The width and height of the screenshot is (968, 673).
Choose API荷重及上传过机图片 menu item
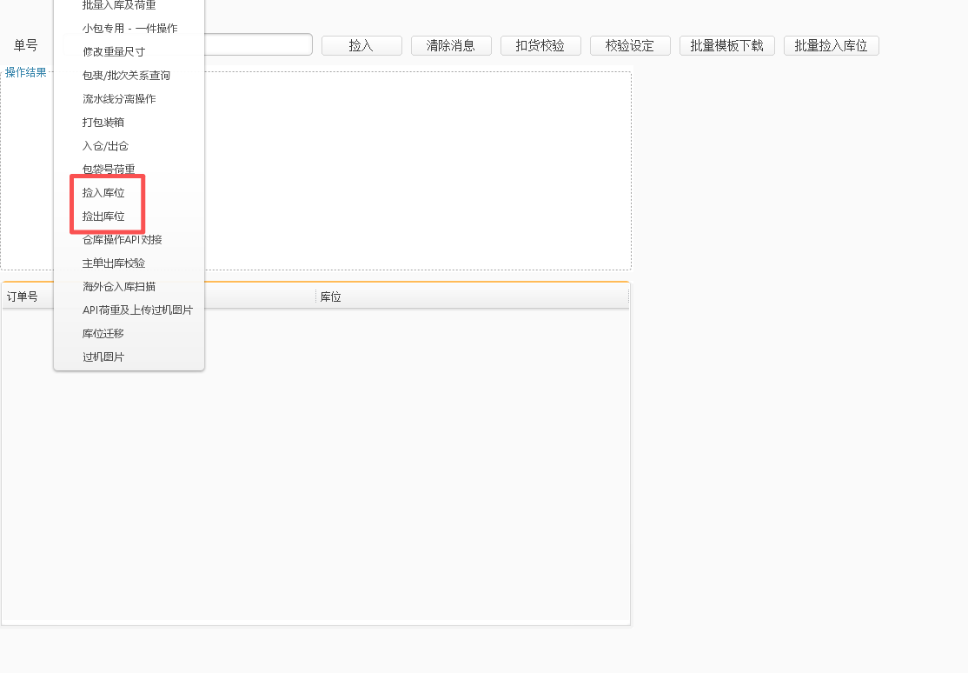pyautogui.click(x=137, y=310)
